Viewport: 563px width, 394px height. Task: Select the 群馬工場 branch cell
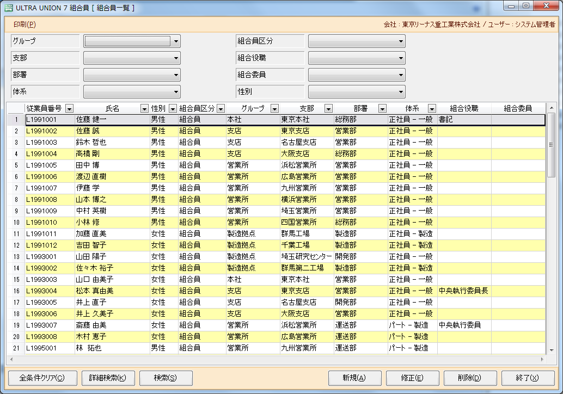tap(307, 234)
